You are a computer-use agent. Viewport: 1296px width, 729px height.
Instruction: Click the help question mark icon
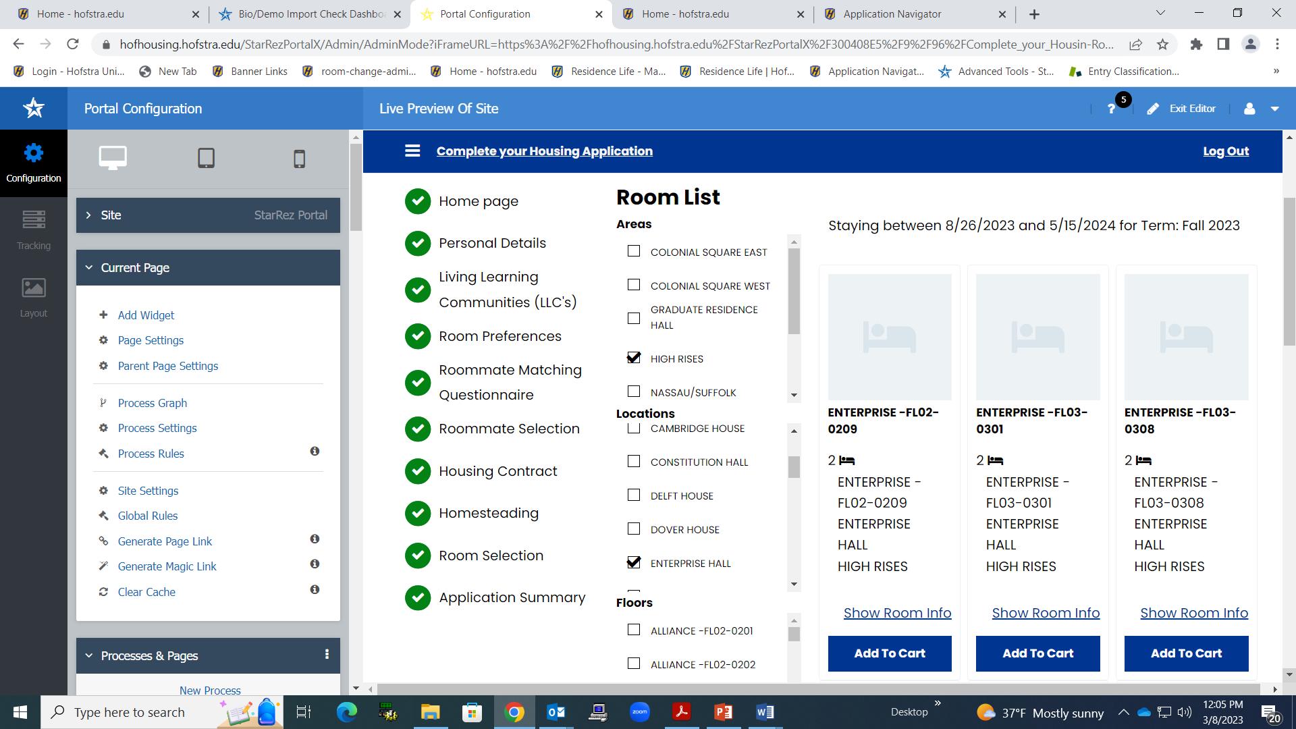point(1111,109)
